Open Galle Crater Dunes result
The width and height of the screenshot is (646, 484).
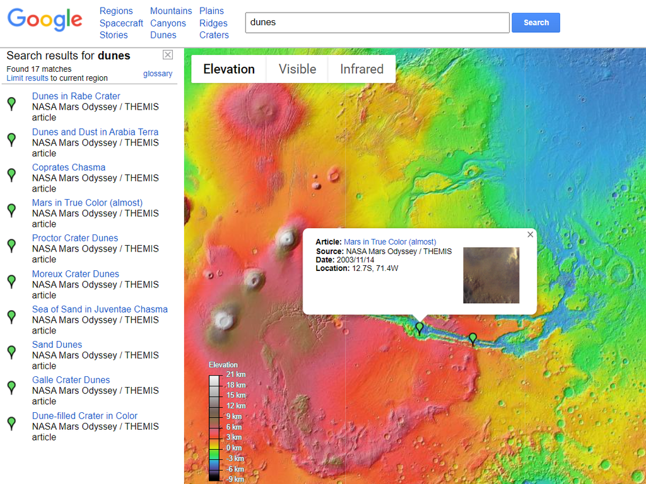pos(71,380)
